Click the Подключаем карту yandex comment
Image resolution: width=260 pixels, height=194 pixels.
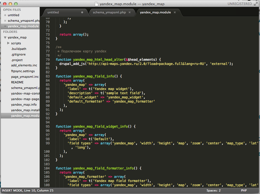pyautogui.click(x=84, y=51)
